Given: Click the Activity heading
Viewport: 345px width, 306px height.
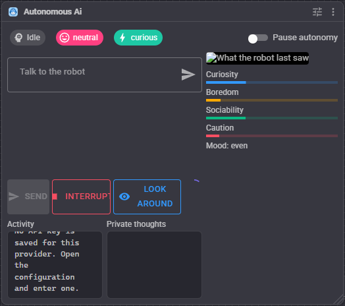Looking at the screenshot, I should pos(20,224).
